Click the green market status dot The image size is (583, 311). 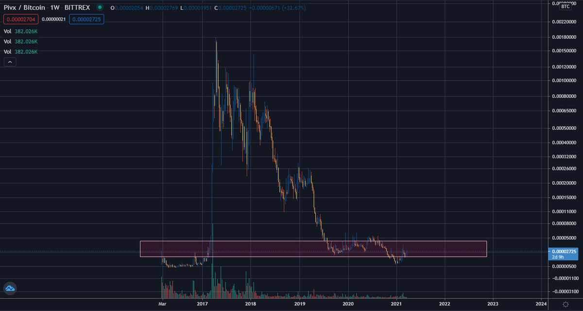click(x=100, y=8)
